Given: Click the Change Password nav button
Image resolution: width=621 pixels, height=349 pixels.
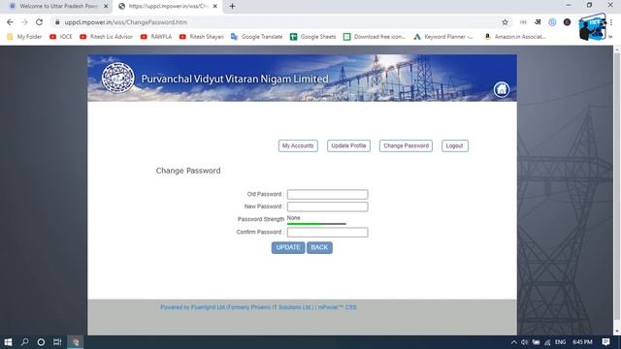Looking at the screenshot, I should (406, 145).
